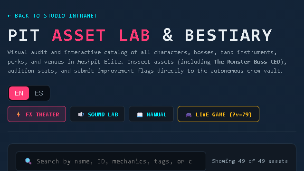Click the 'PIT ASSET LAB & BESTIARY' heading
304x171 pixels.
pyautogui.click(x=140, y=35)
